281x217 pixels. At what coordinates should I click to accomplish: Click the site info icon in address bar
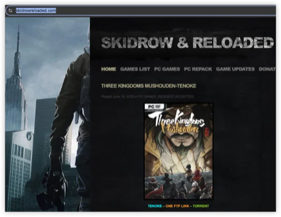point(10,10)
